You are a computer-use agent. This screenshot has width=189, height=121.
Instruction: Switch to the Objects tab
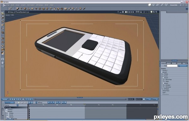pyautogui.click(x=169, y=63)
